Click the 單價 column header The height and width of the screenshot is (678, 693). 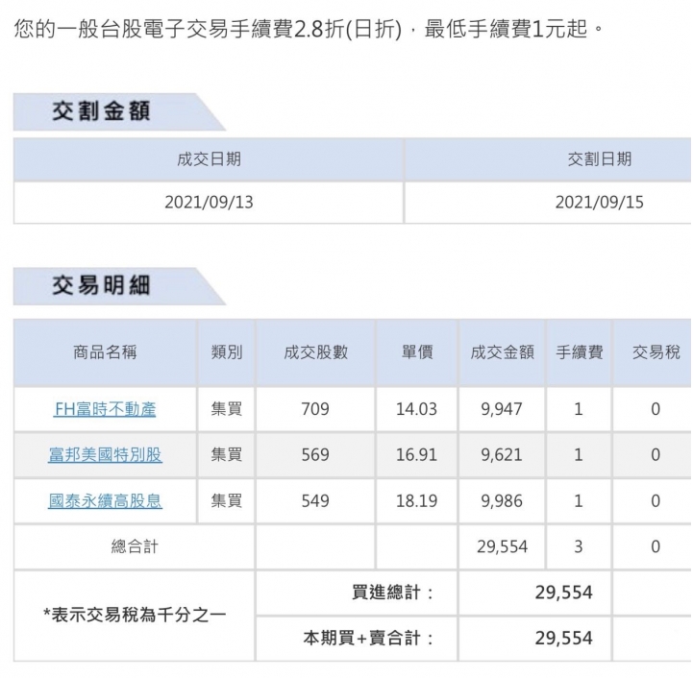click(417, 352)
